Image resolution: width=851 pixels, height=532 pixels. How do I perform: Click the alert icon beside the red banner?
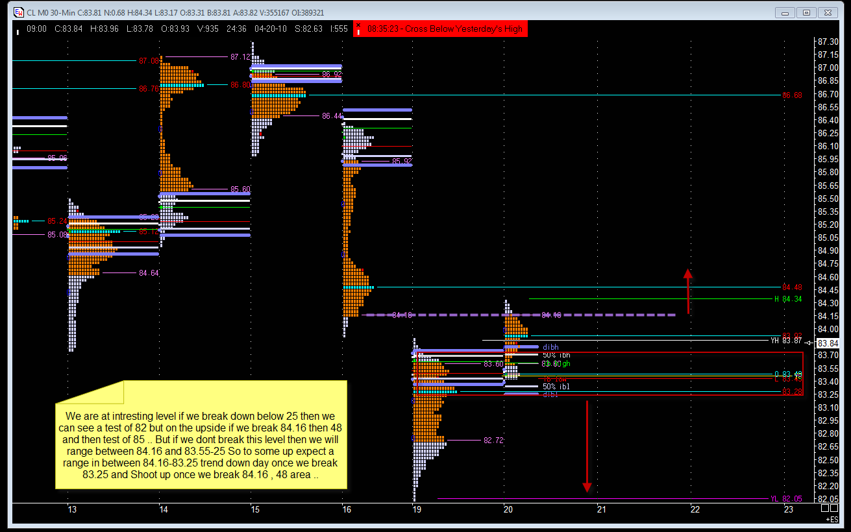point(359,29)
